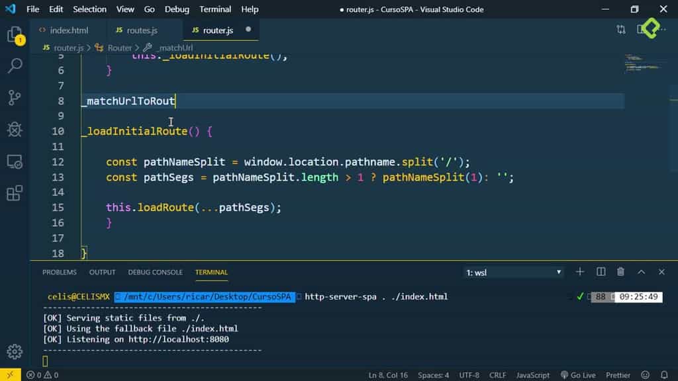Open changes compare icon in editor toolbar
Viewport: 678px width, 381px height.
(x=621, y=29)
